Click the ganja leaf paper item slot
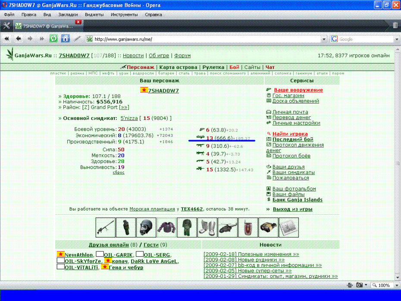Viewport: 401px width, 301px height. (289, 227)
